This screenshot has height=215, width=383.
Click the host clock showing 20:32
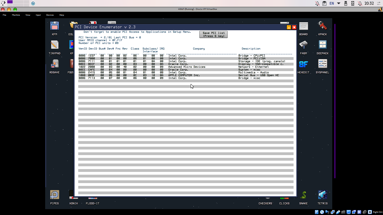pos(369,3)
